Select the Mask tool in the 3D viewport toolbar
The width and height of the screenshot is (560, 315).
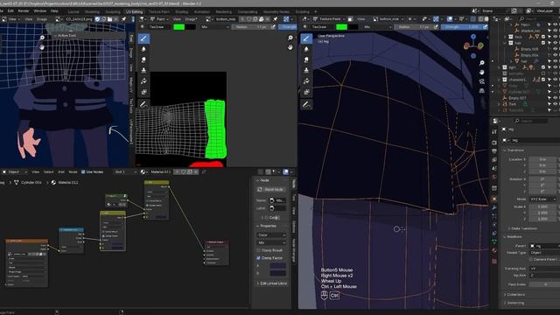[306, 92]
